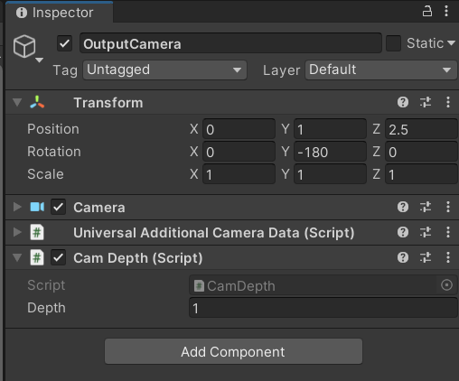Open the Tag dropdown showing Untagged
Image resolution: width=459 pixels, height=381 pixels.
[x=164, y=70]
